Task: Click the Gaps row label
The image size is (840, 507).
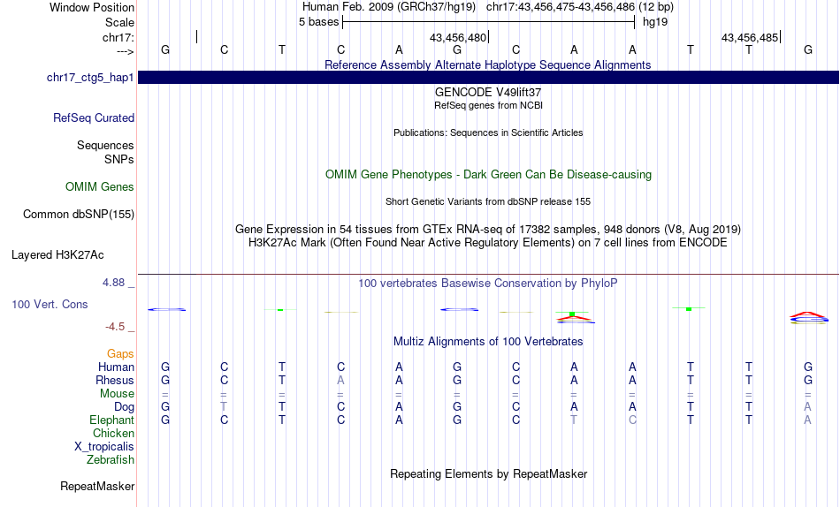Action: [x=120, y=354]
